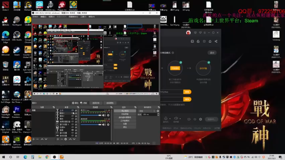Screen dimensions: 285x160
Task: Open the OBS 工具(T) menu
Action: [83, 17]
